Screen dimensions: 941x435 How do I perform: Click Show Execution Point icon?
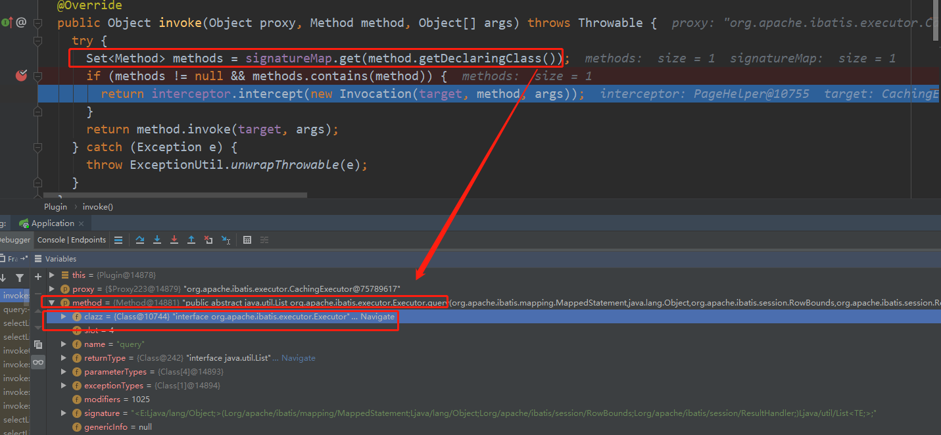pyautogui.click(x=118, y=240)
